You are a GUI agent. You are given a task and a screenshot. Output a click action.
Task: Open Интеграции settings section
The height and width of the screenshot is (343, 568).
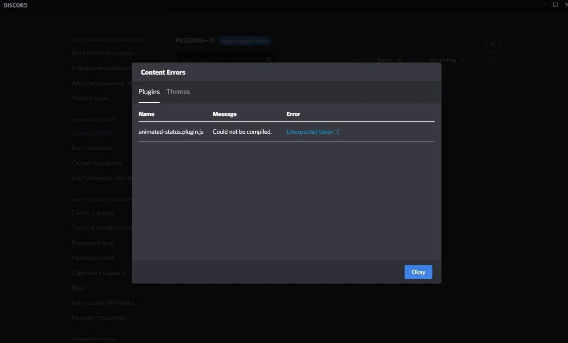pyautogui.click(x=90, y=98)
